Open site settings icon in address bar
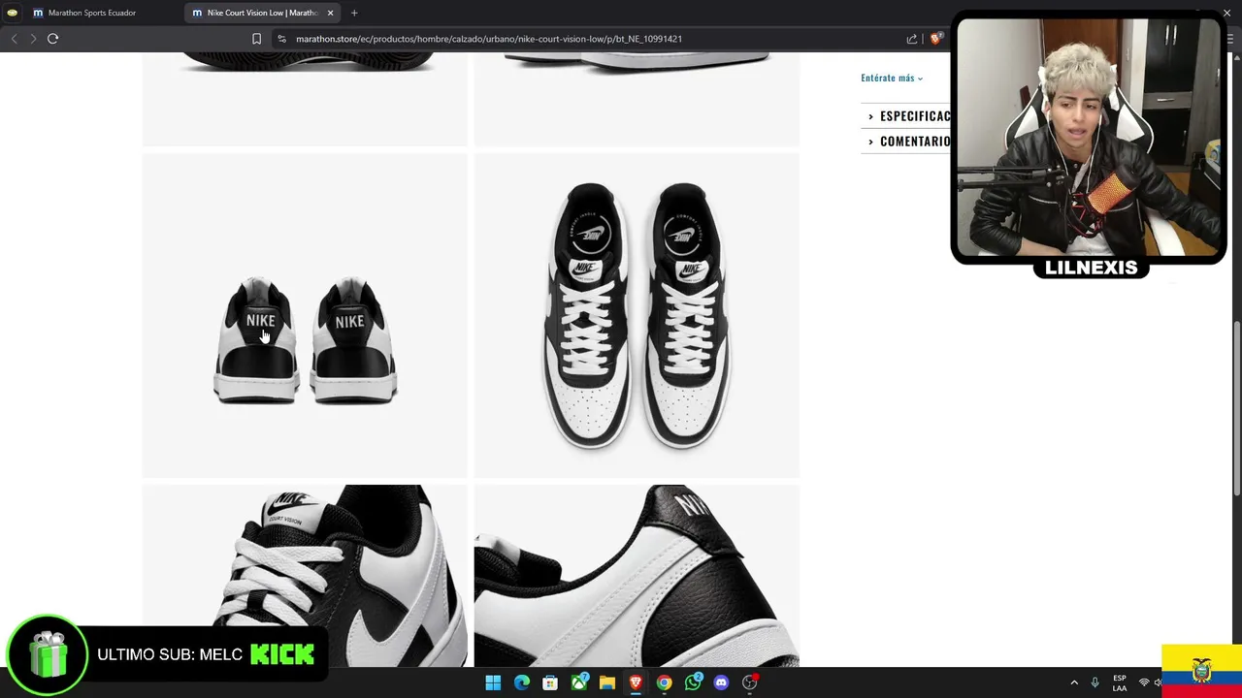1242x698 pixels. 282,39
